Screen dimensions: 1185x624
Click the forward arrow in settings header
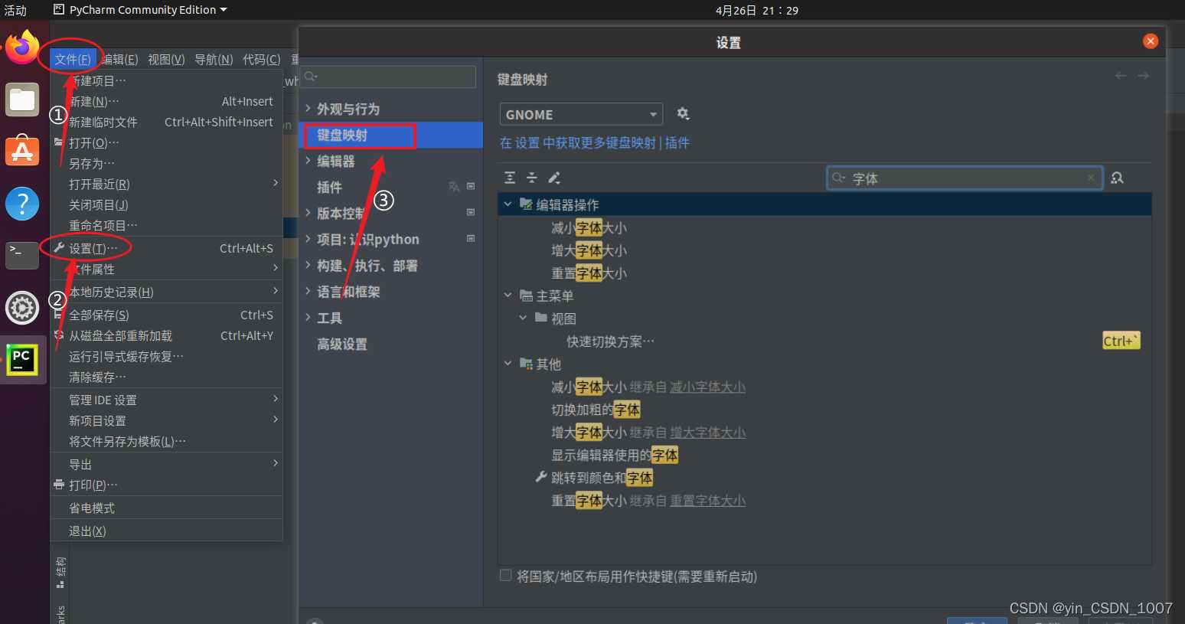1143,76
